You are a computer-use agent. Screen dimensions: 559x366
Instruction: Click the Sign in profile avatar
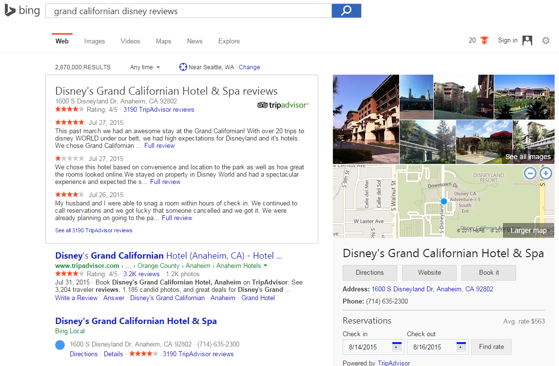(527, 41)
